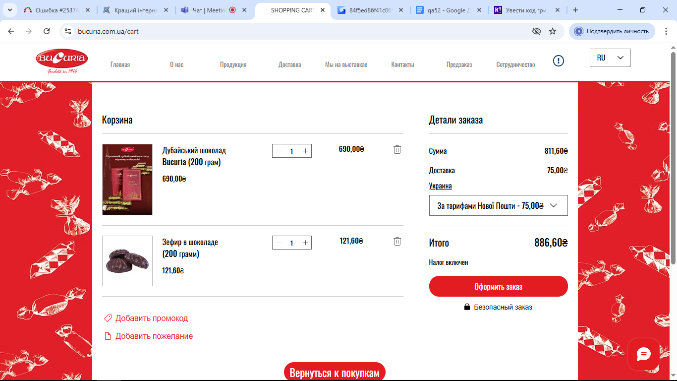This screenshot has height=381, width=677.
Task: Open the Дубайський шоколад product thumbnail
Action: tap(127, 180)
